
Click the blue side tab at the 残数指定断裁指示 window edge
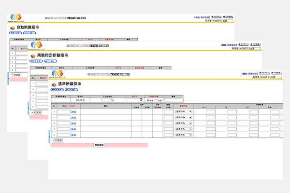[29, 108]
